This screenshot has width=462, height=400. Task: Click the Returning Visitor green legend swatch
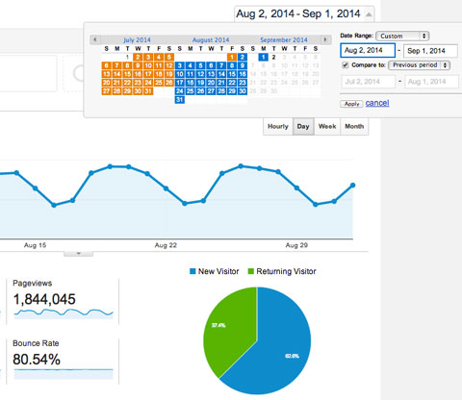coord(251,271)
